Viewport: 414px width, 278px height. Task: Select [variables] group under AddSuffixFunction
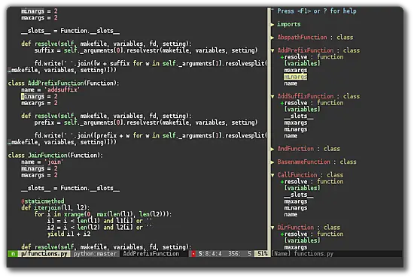[302, 110]
